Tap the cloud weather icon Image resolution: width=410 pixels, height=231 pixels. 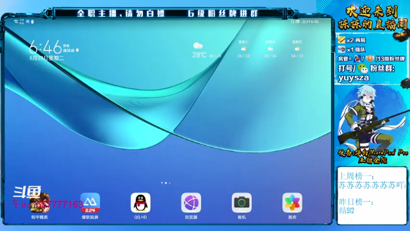click(x=198, y=46)
